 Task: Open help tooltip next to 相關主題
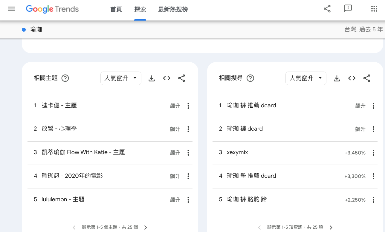click(65, 78)
